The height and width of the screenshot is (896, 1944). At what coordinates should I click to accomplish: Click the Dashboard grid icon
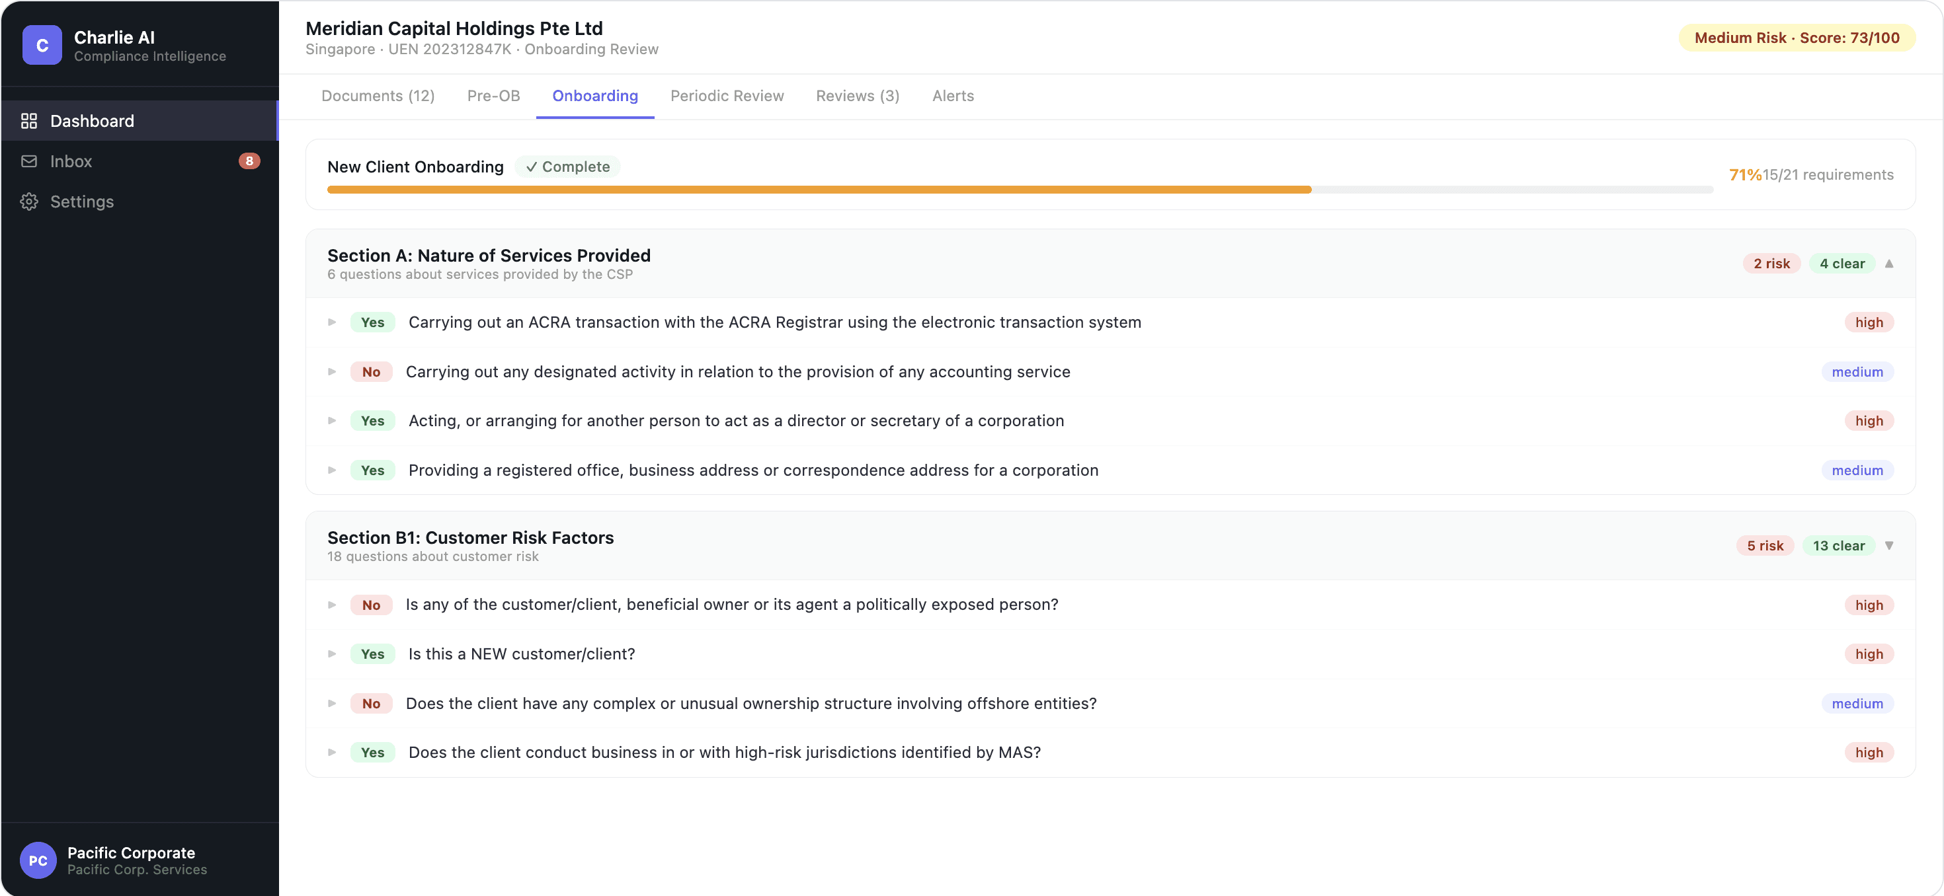pyautogui.click(x=28, y=121)
